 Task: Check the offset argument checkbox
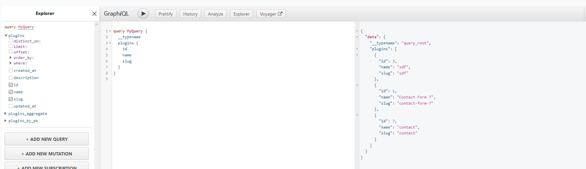pos(11,52)
